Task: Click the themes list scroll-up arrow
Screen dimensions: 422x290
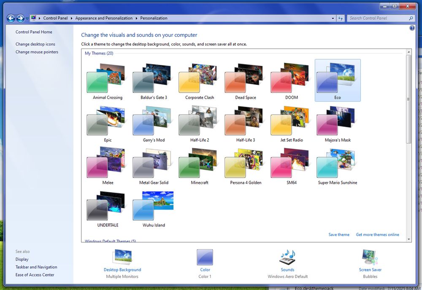Action: [409, 52]
